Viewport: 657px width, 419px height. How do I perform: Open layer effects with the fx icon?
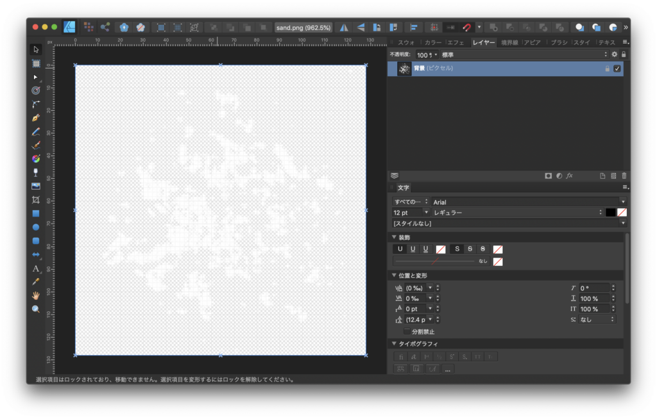point(569,176)
